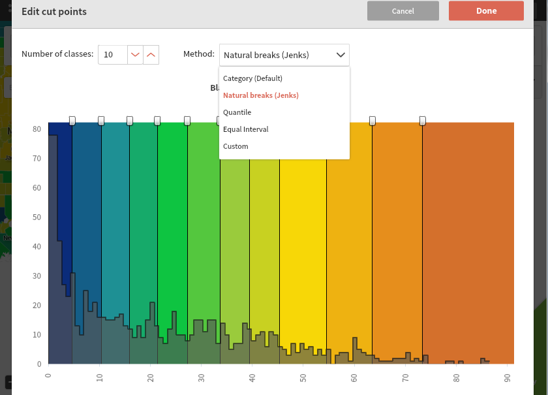Viewport: 548px width, 395px height.
Task: Increase the number of classes with up arrow
Action: (x=151, y=55)
